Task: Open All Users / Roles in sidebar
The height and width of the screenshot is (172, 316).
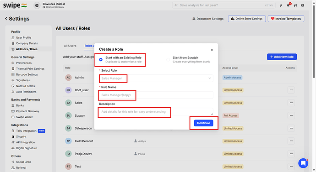Action: (x=24, y=49)
